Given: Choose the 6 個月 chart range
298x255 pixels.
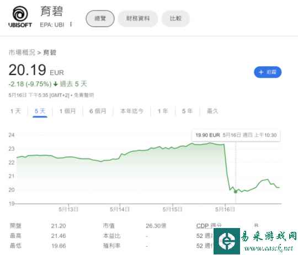Looking at the screenshot, I should tap(98, 111).
